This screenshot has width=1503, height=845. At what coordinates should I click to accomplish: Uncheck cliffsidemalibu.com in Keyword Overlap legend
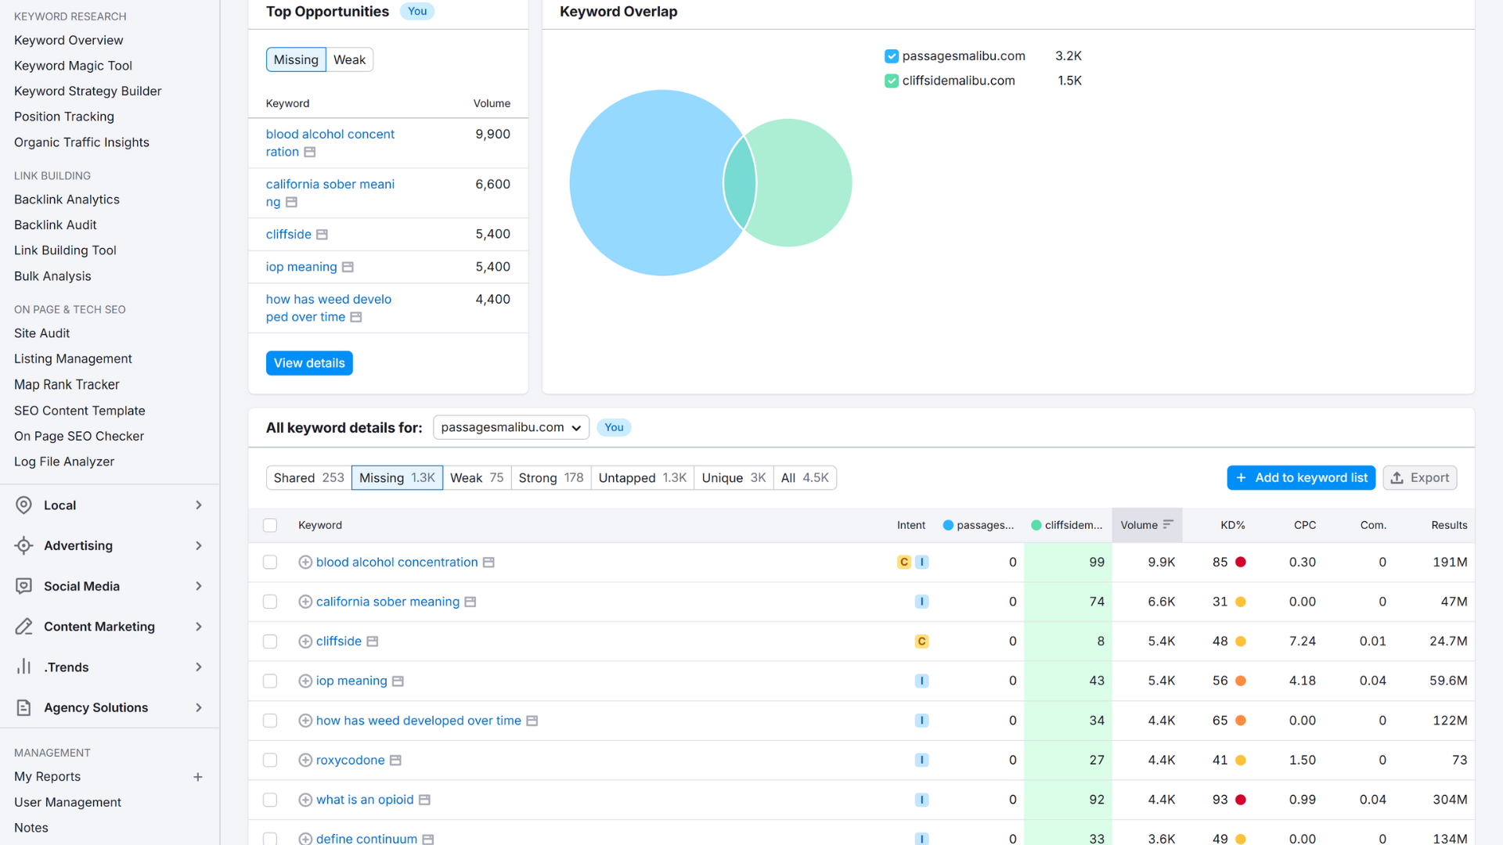(891, 81)
